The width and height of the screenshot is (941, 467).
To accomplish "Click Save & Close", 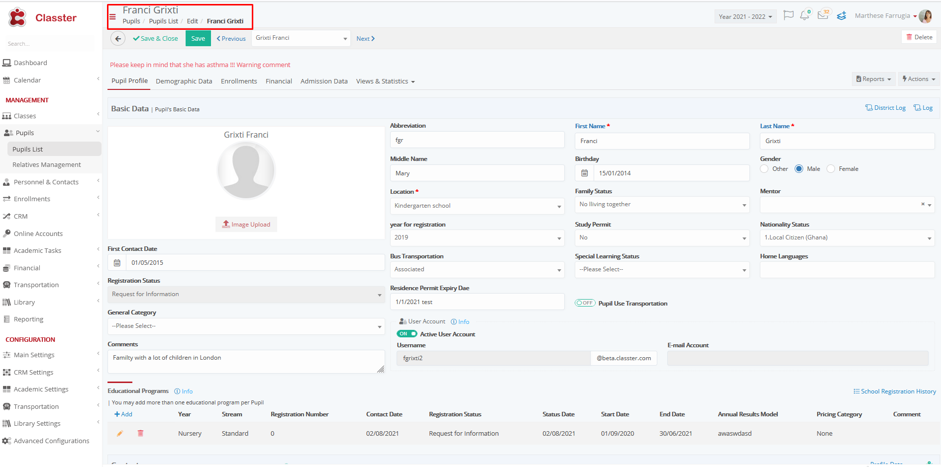I will click(155, 38).
